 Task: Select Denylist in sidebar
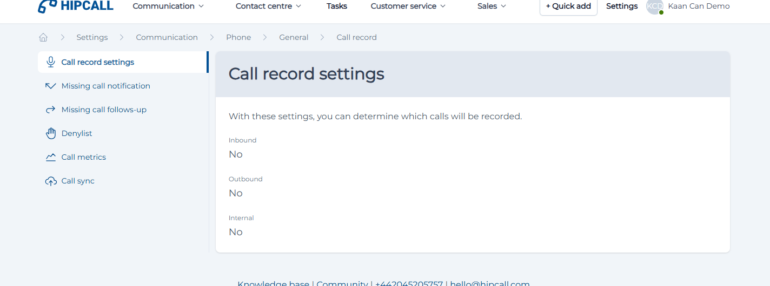tap(123, 133)
